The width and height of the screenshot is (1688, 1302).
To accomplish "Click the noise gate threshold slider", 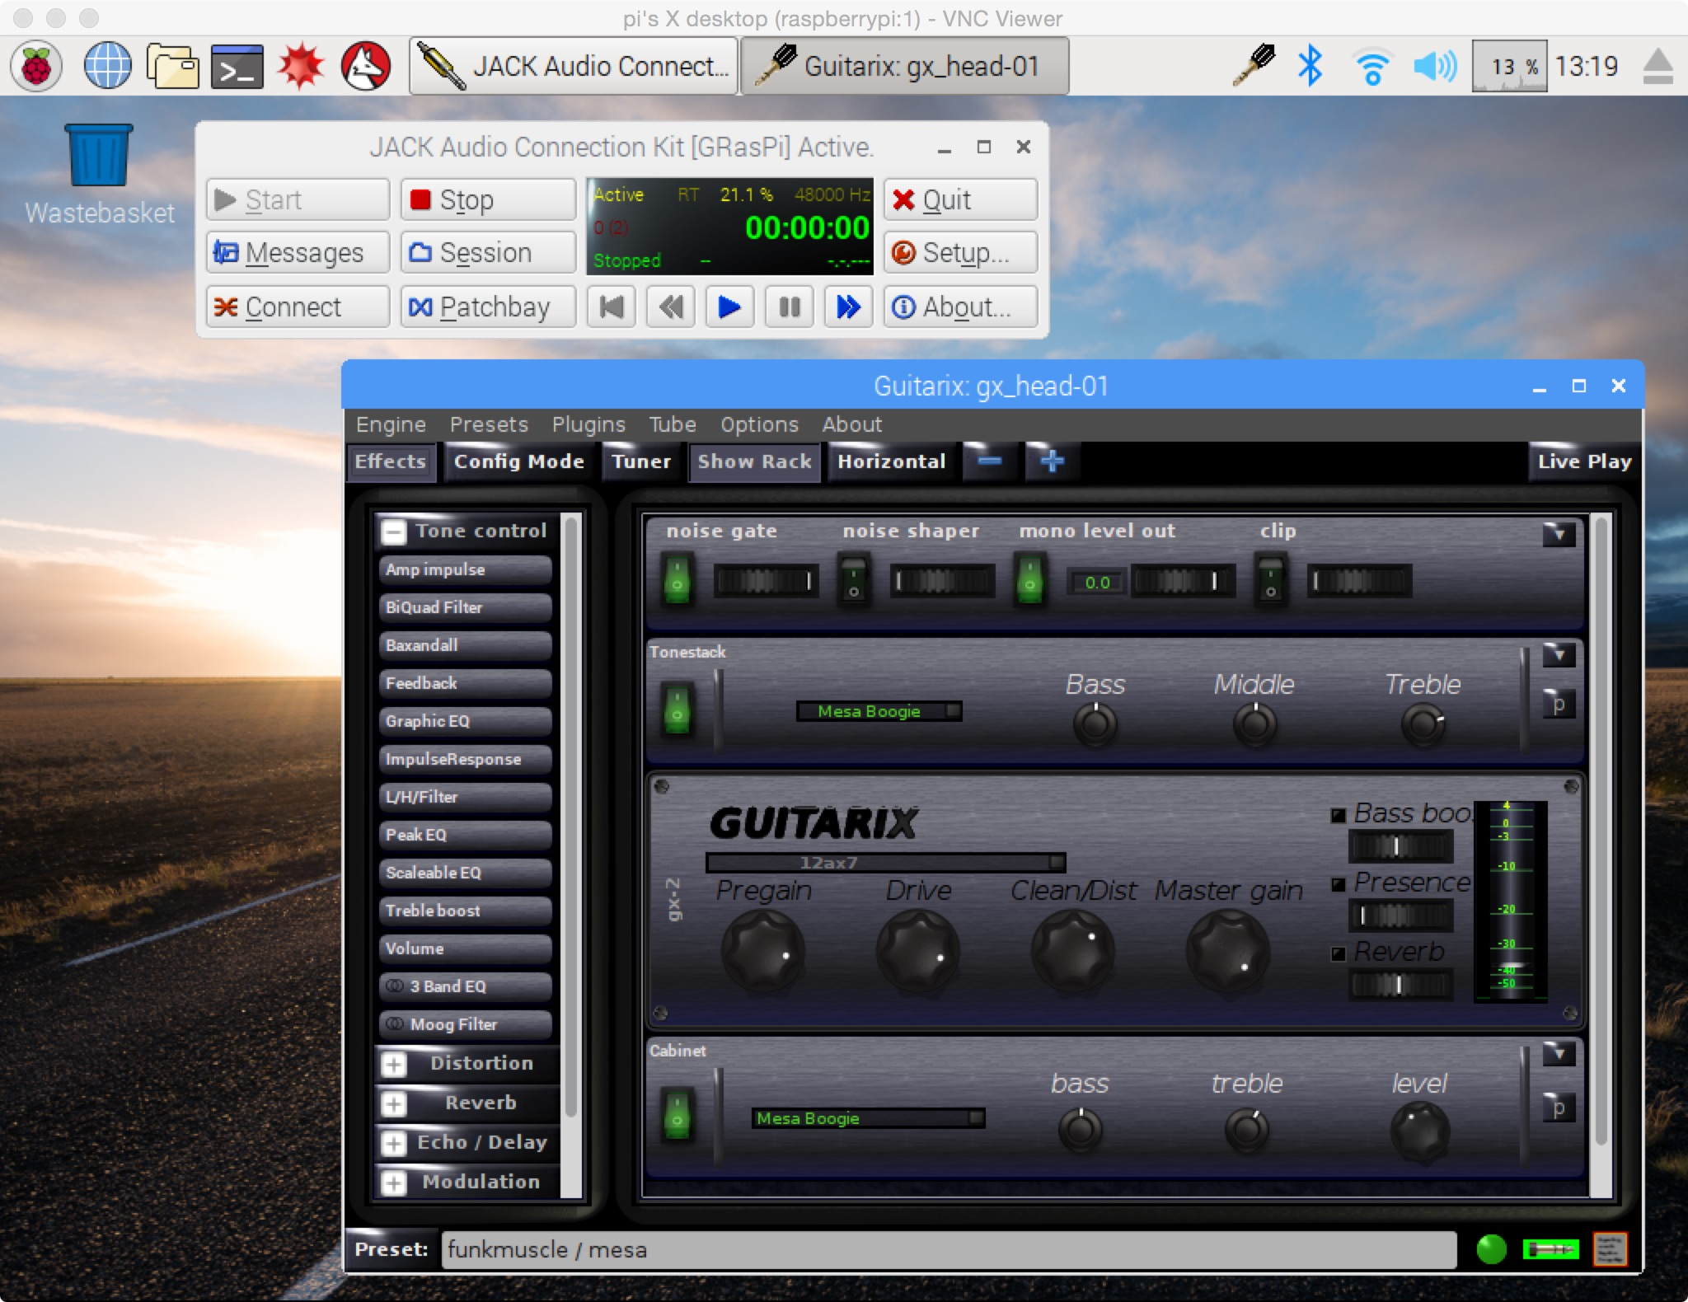I will pyautogui.click(x=766, y=581).
